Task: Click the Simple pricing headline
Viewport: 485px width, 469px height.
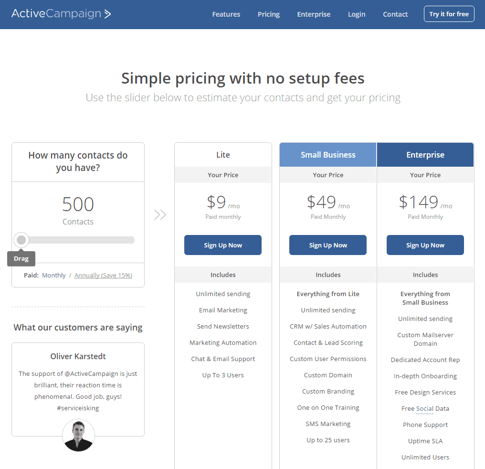Action: tap(243, 78)
